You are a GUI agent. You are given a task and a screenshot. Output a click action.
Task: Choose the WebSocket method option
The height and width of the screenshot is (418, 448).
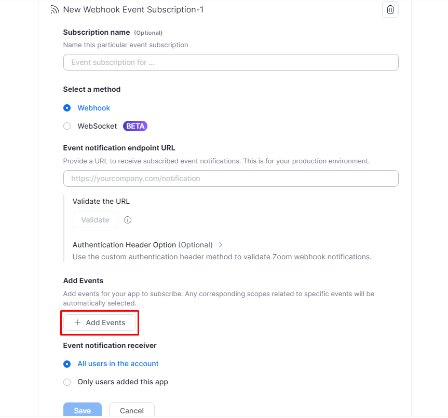[x=67, y=126]
